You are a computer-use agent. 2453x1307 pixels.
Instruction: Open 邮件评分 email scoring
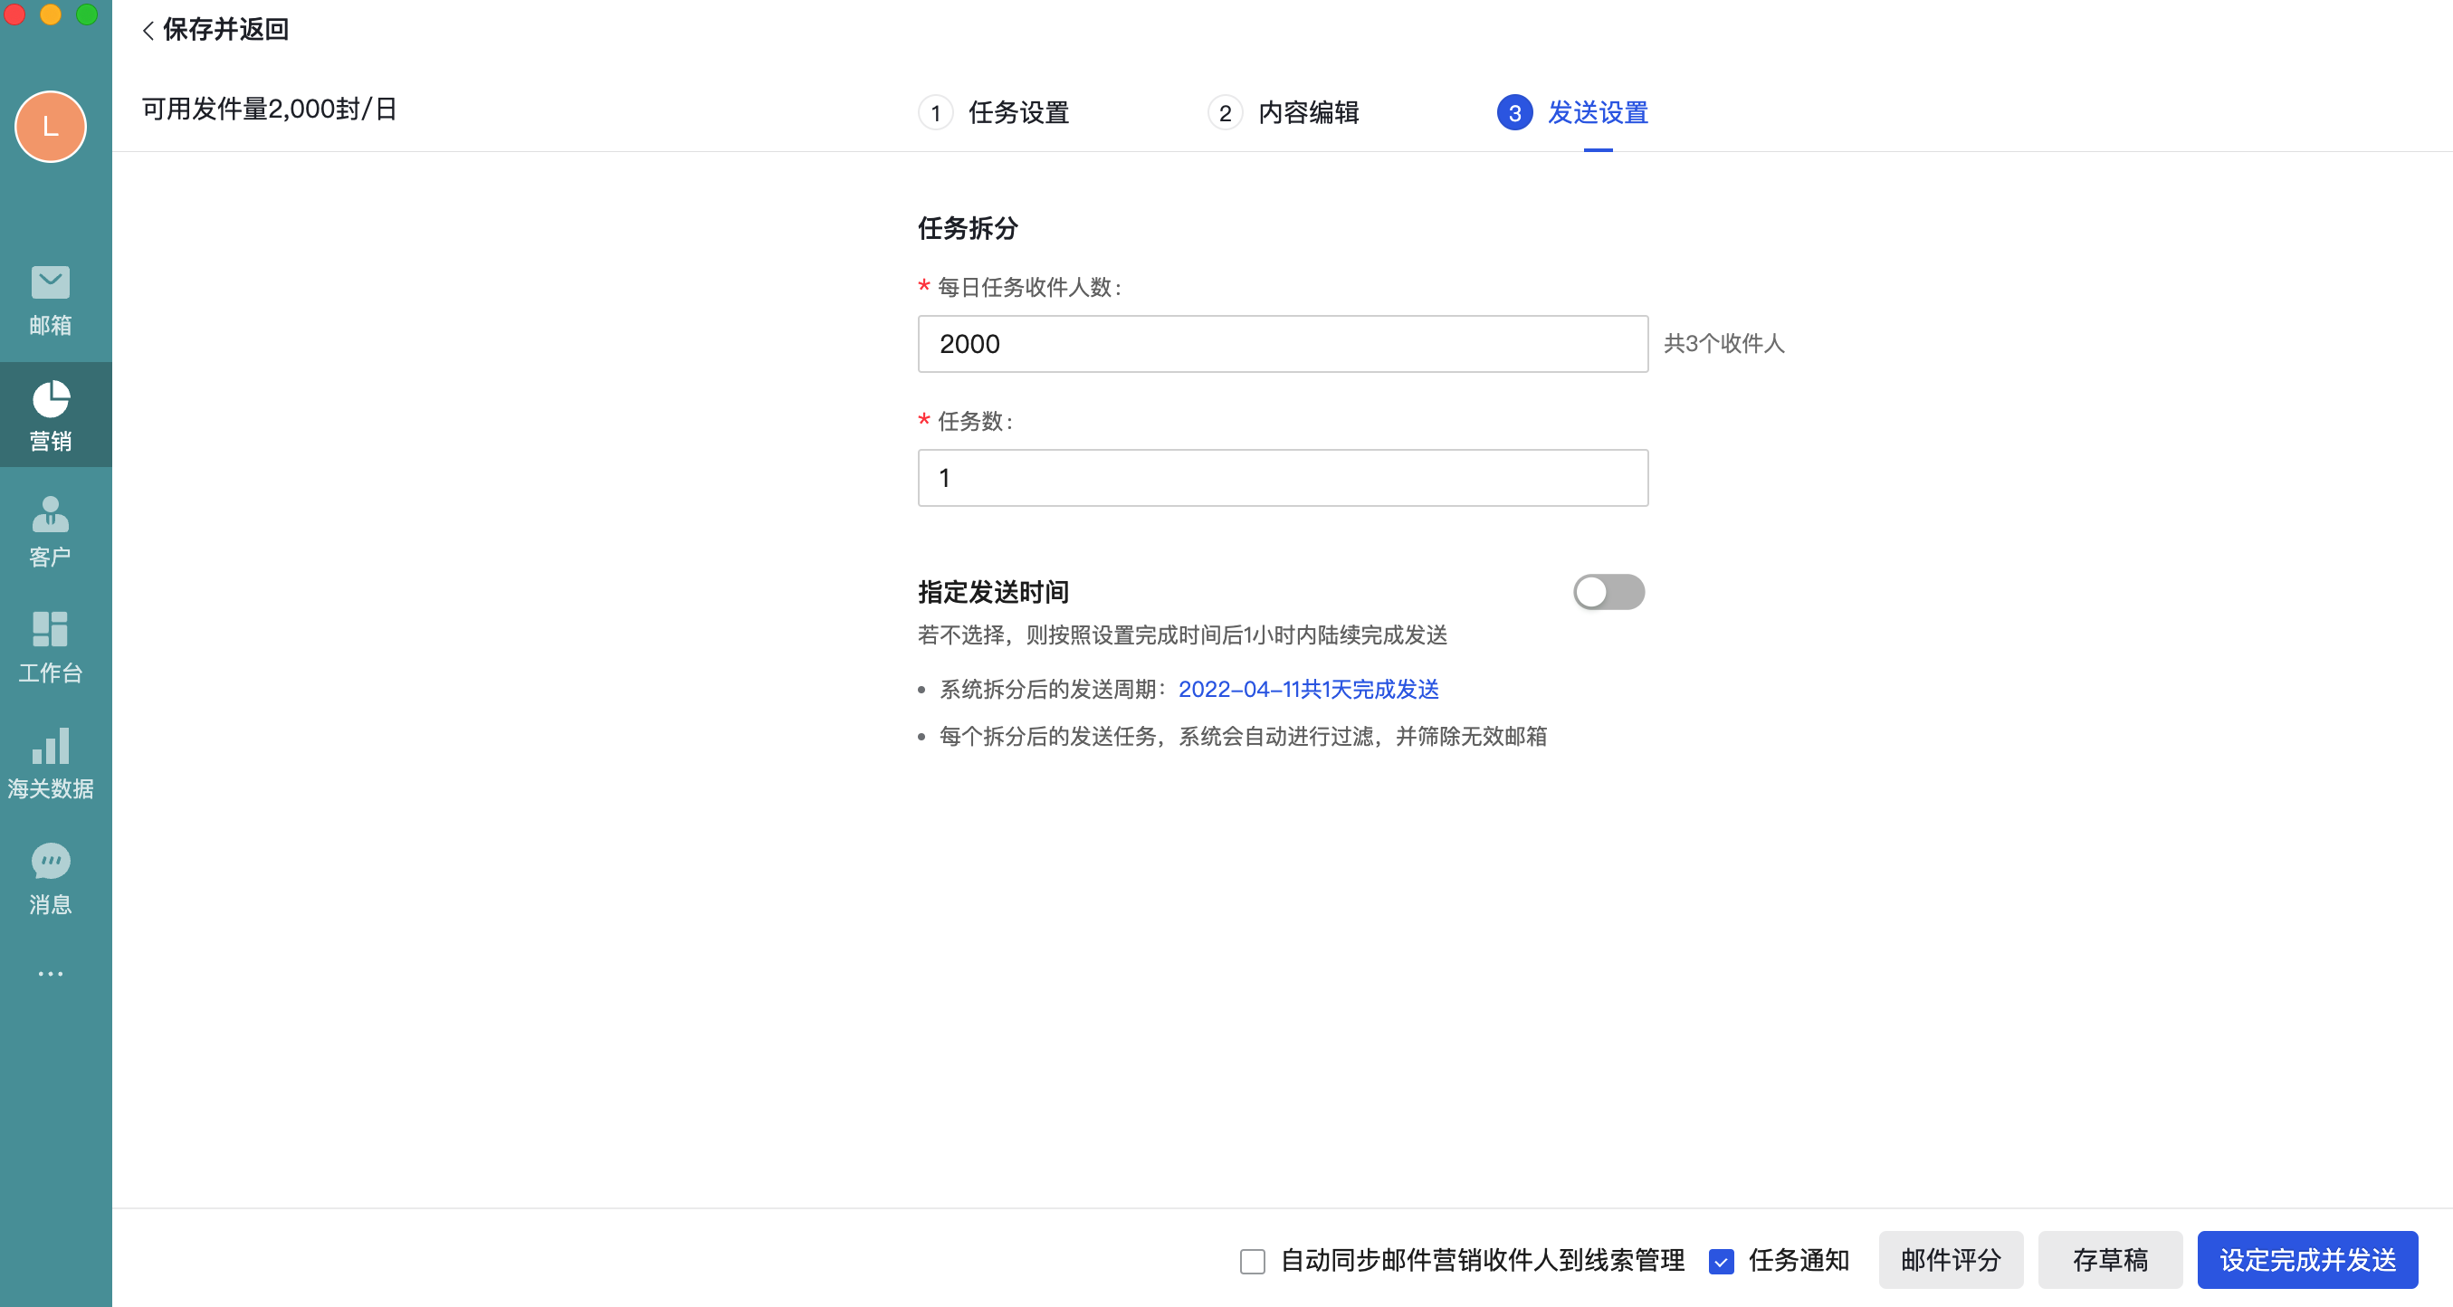click(1951, 1259)
